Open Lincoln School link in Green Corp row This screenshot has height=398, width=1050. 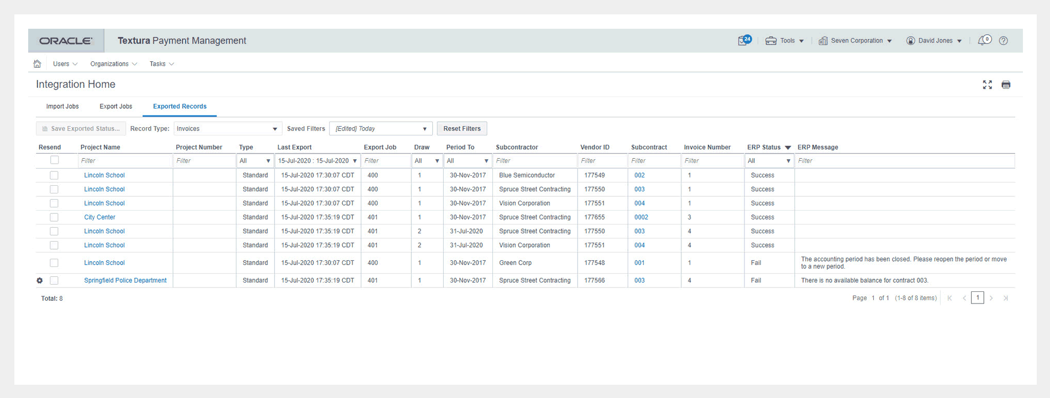click(104, 263)
